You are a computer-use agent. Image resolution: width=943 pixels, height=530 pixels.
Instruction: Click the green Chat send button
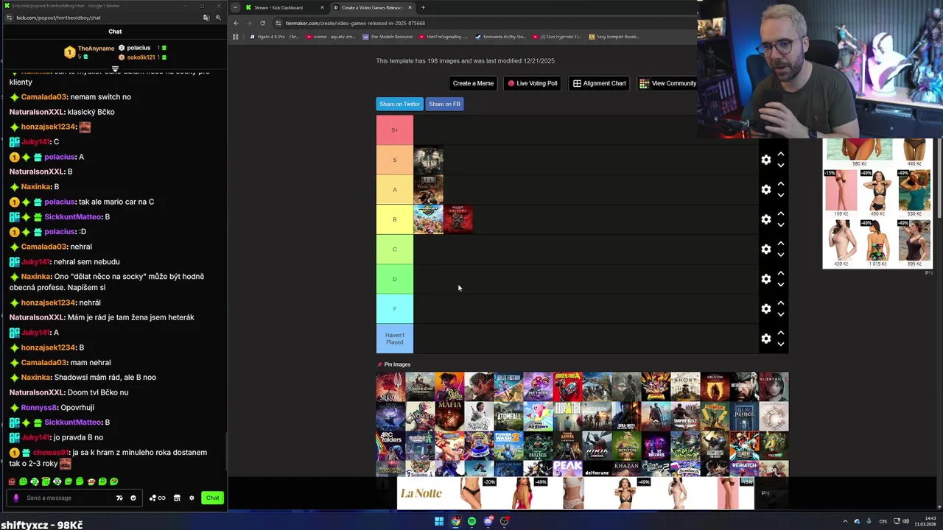click(212, 498)
